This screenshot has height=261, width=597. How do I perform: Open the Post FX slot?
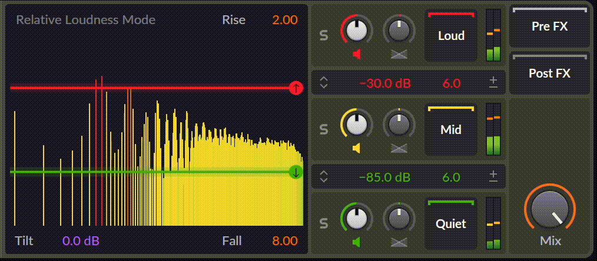tap(549, 73)
